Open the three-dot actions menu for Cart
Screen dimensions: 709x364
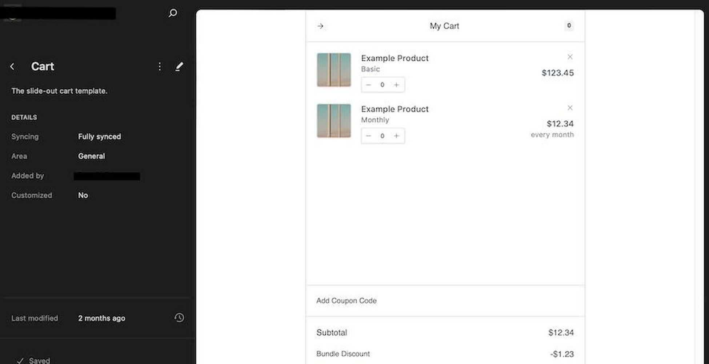tap(160, 66)
